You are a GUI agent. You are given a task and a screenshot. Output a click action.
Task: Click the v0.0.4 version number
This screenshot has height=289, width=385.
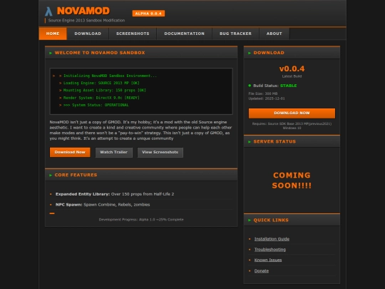coord(292,69)
